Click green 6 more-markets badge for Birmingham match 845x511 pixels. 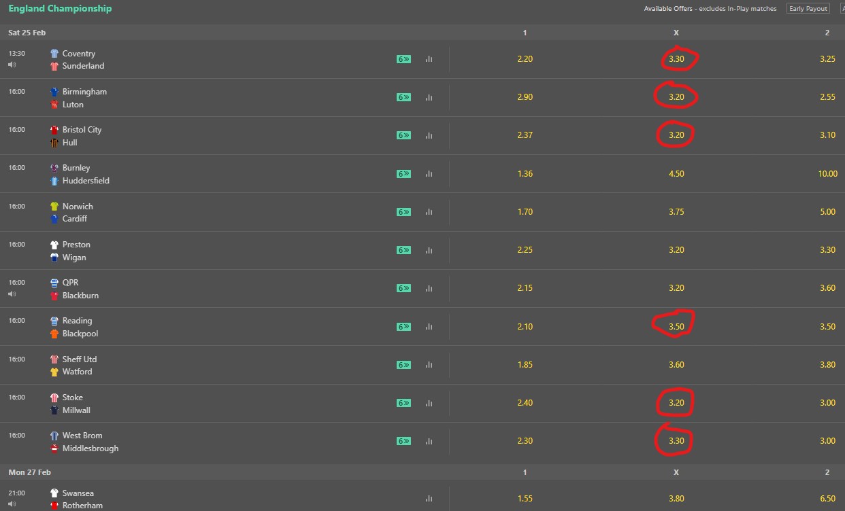tap(403, 97)
